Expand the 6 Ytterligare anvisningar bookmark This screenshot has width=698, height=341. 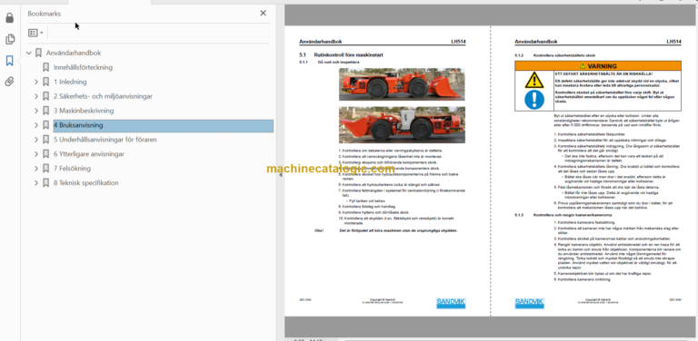coord(36,154)
